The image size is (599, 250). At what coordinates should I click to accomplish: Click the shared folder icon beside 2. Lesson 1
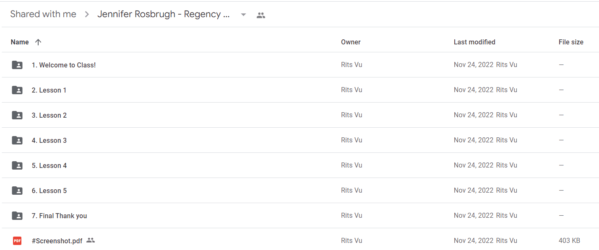point(17,90)
